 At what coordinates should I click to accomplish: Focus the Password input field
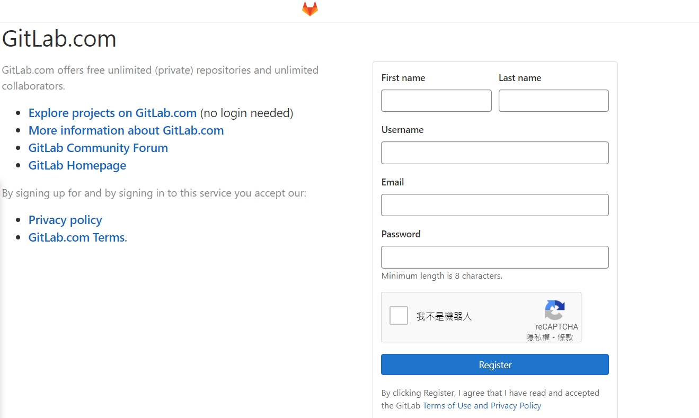coord(495,257)
